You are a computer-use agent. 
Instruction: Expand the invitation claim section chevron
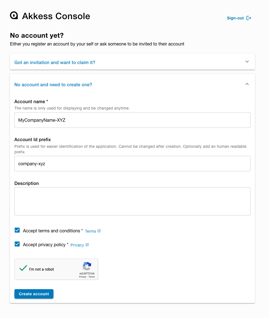coord(247,62)
